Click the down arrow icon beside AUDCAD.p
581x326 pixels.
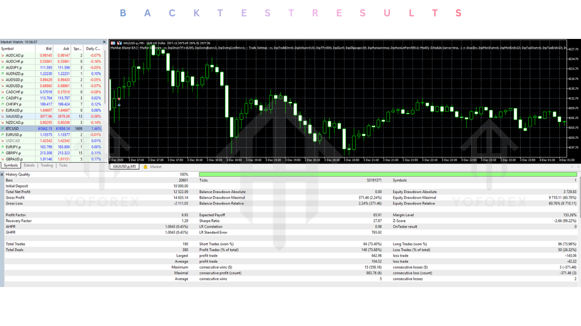click(x=3, y=55)
